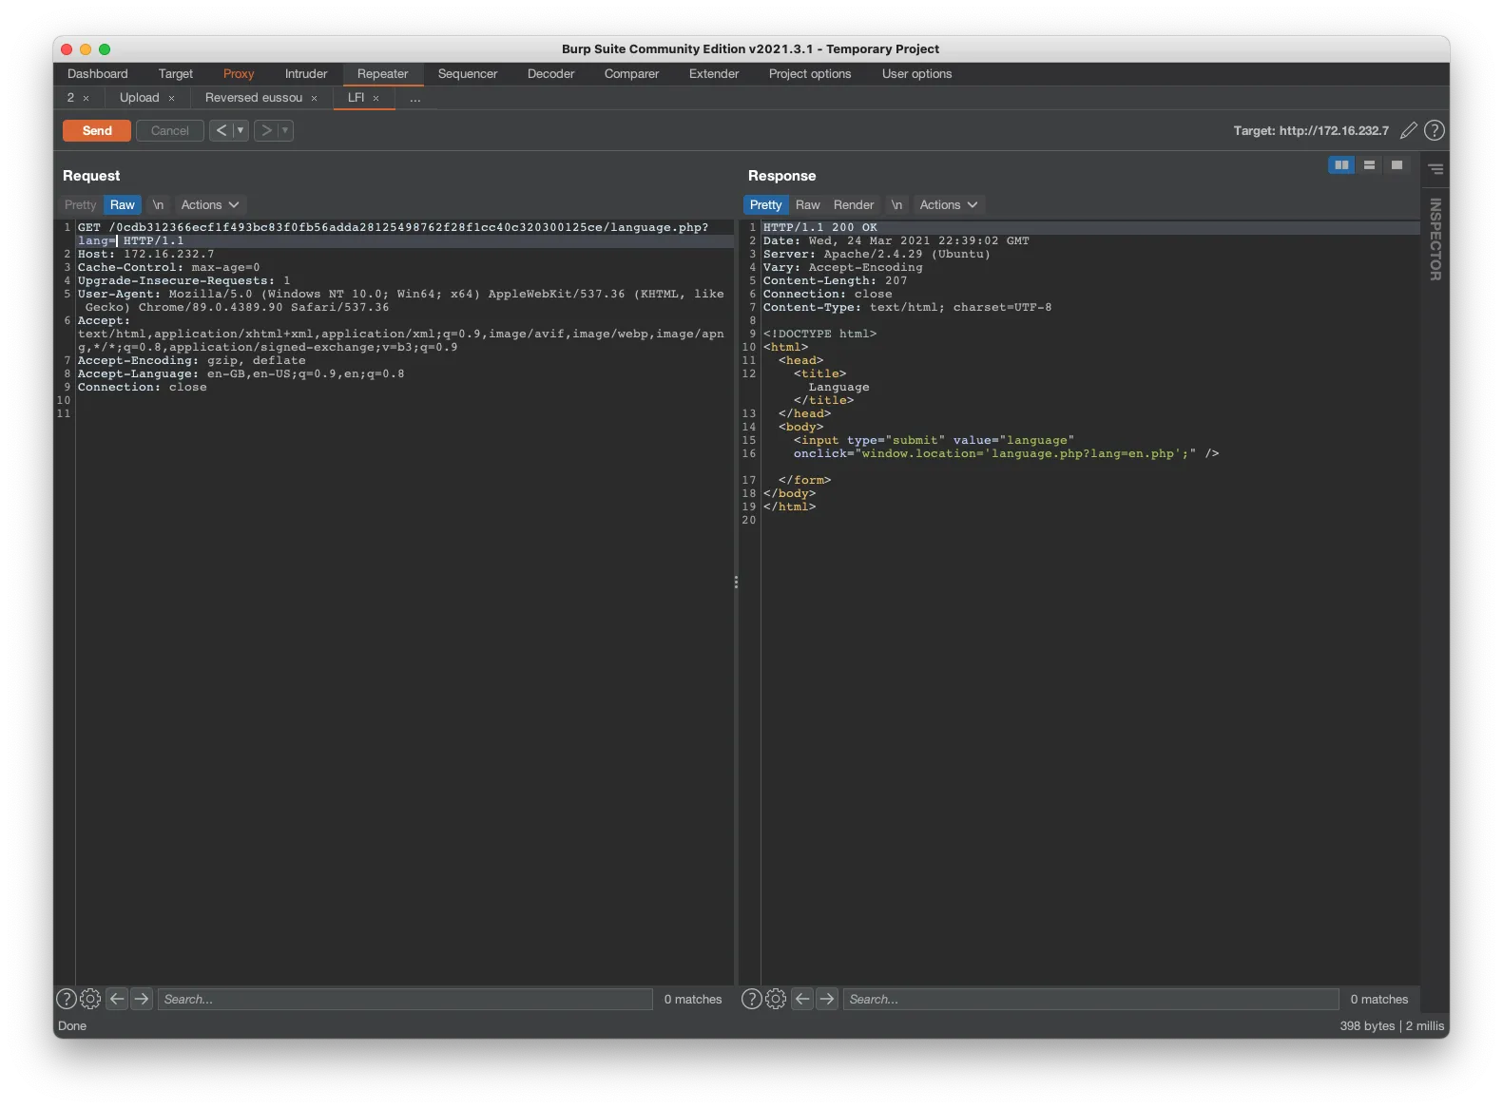Open the Intruder tab
This screenshot has width=1503, height=1109.
305,74
